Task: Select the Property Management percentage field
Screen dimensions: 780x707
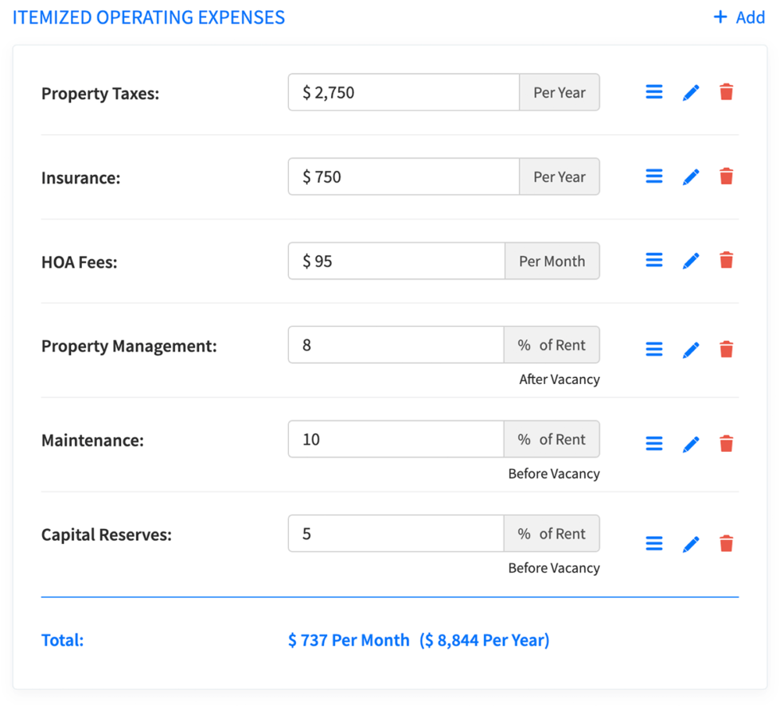Action: point(396,344)
